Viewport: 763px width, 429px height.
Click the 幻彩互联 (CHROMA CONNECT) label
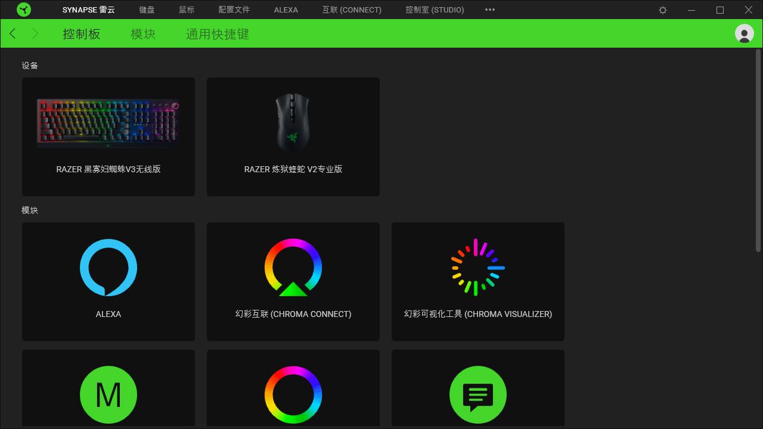tap(293, 314)
